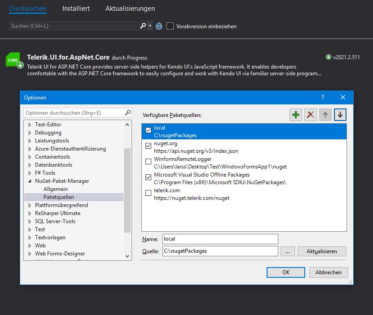This screenshot has width=373, height=315.
Task: Select the Test tree item
Action: (40, 229)
